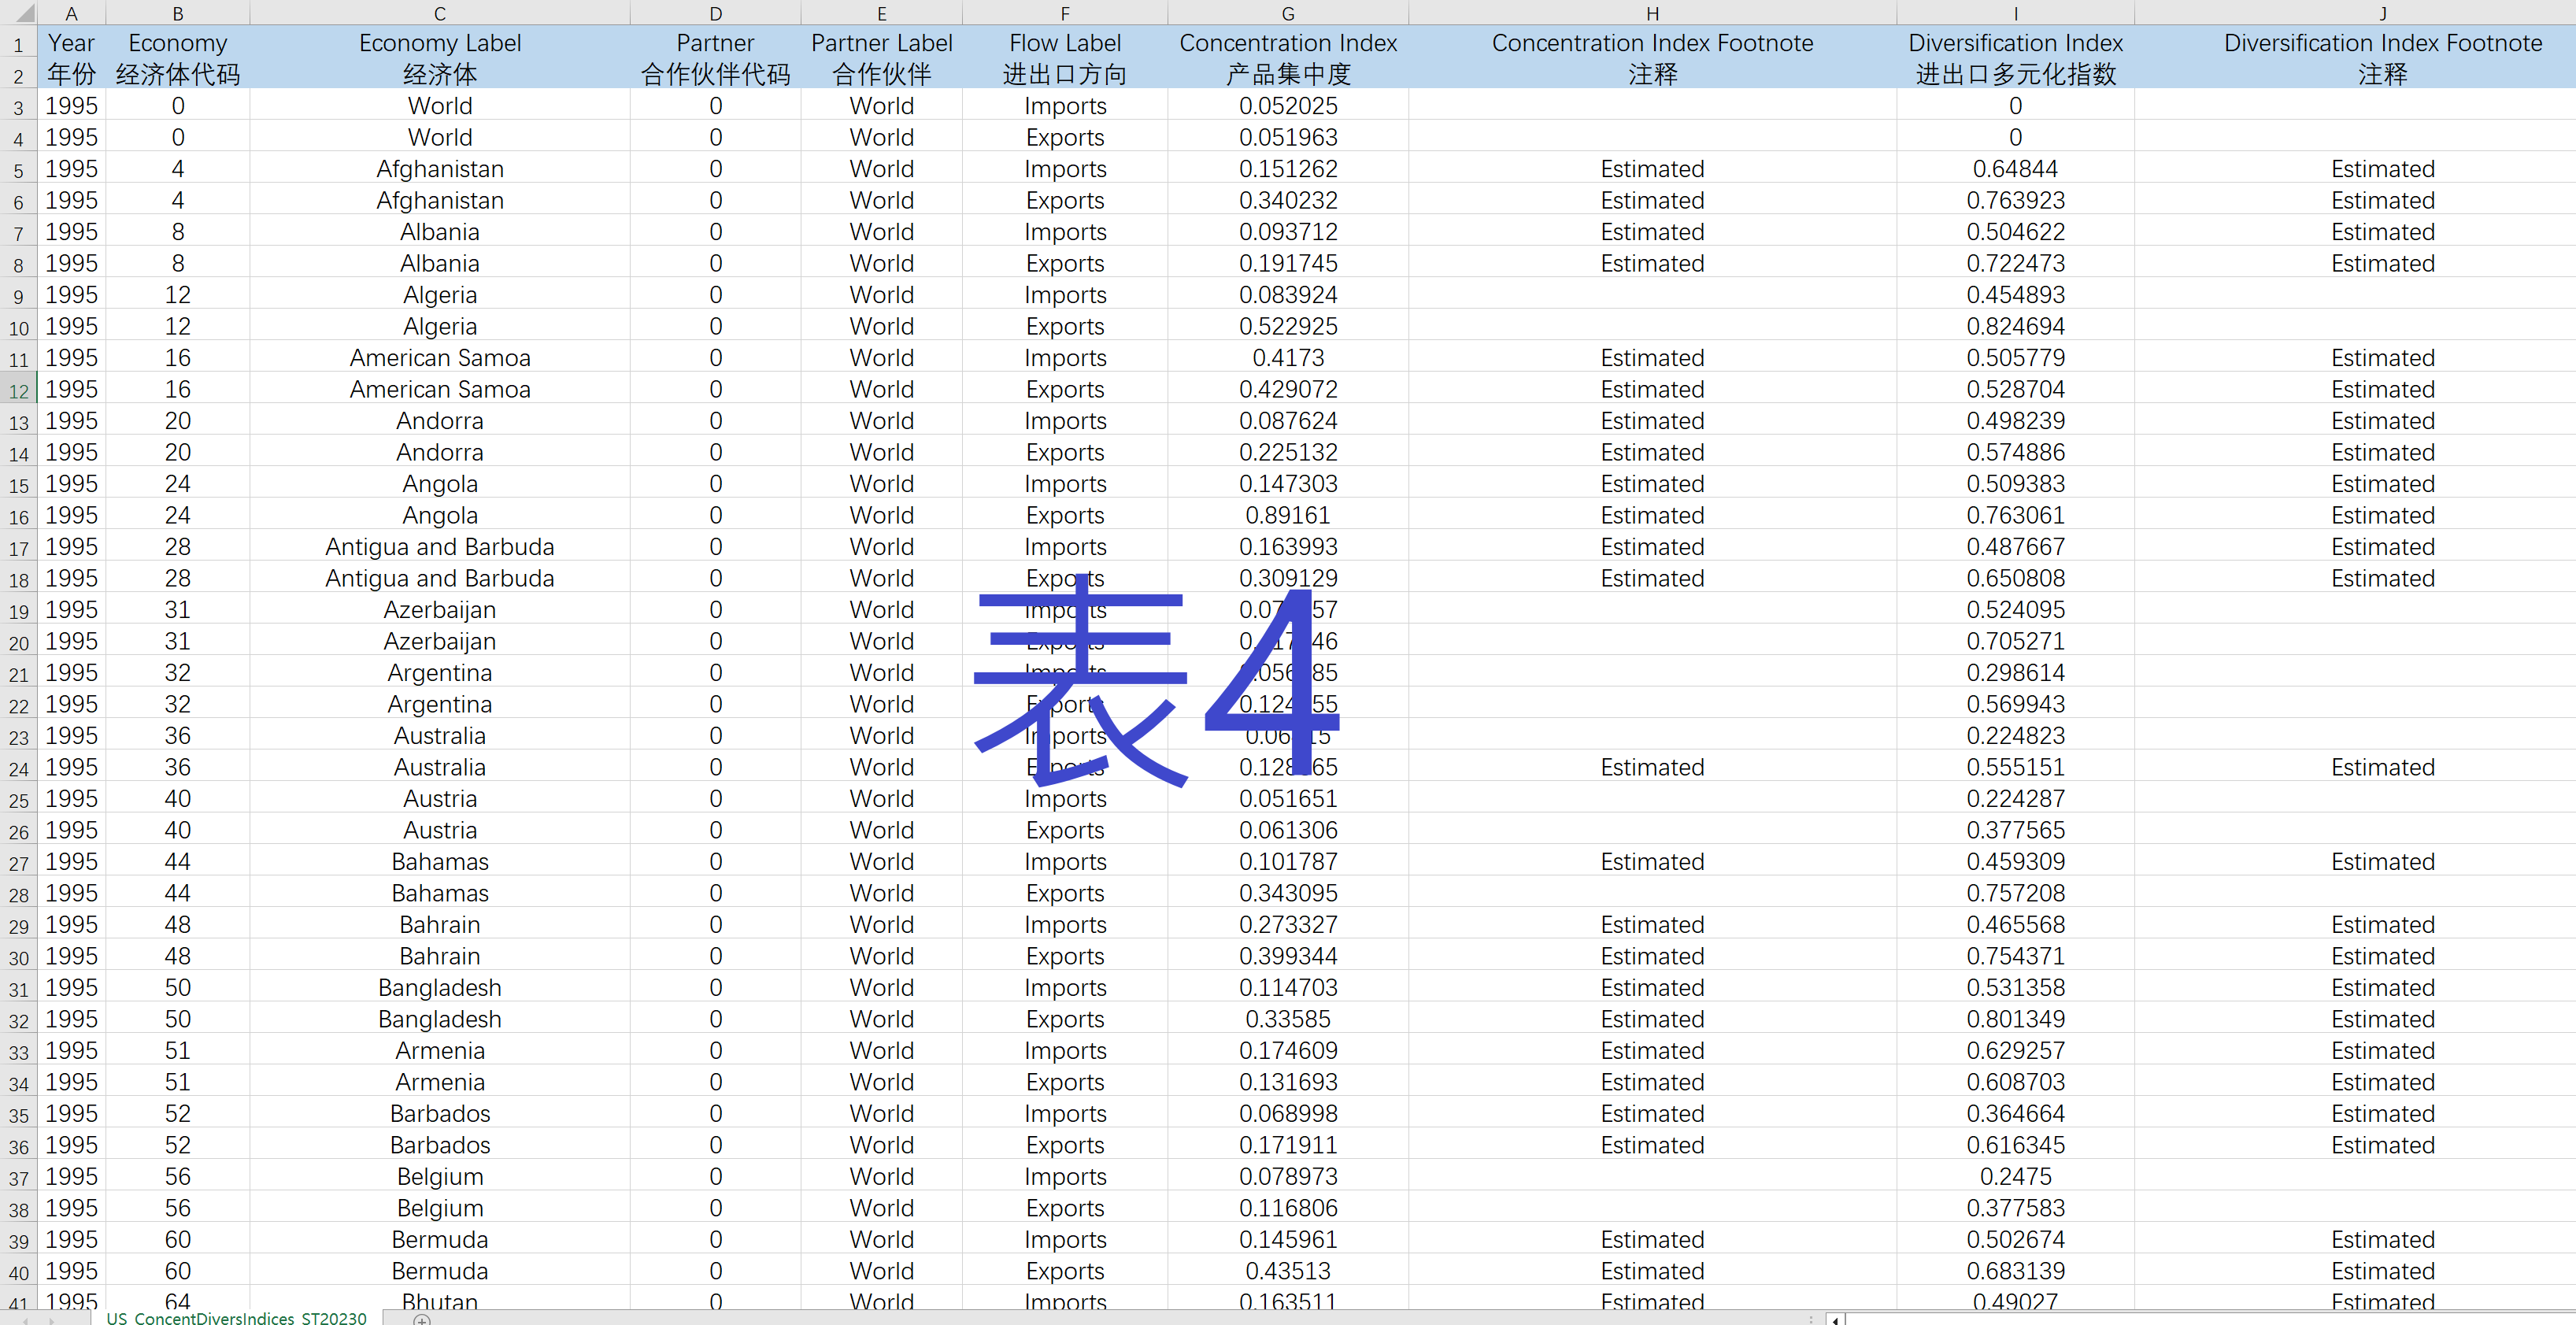The width and height of the screenshot is (2576, 1325).
Task: Select column G header
Action: [1287, 14]
